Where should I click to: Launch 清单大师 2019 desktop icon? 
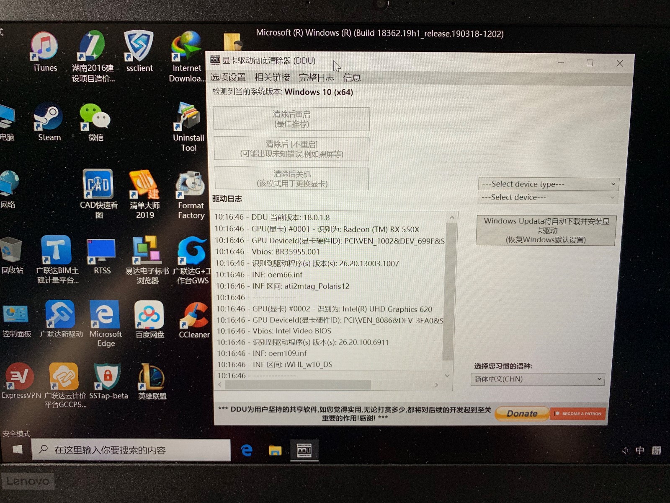[x=144, y=194]
